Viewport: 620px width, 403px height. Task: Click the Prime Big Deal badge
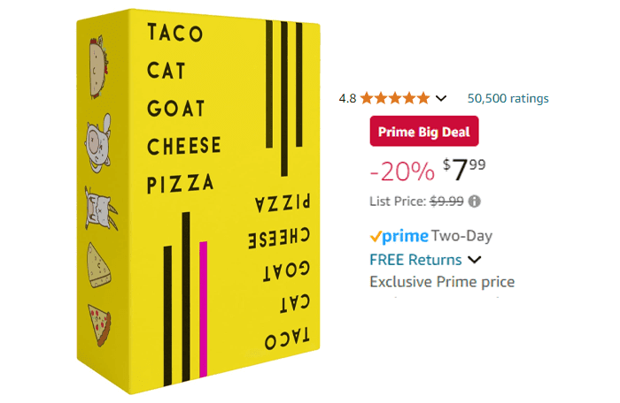click(x=423, y=132)
